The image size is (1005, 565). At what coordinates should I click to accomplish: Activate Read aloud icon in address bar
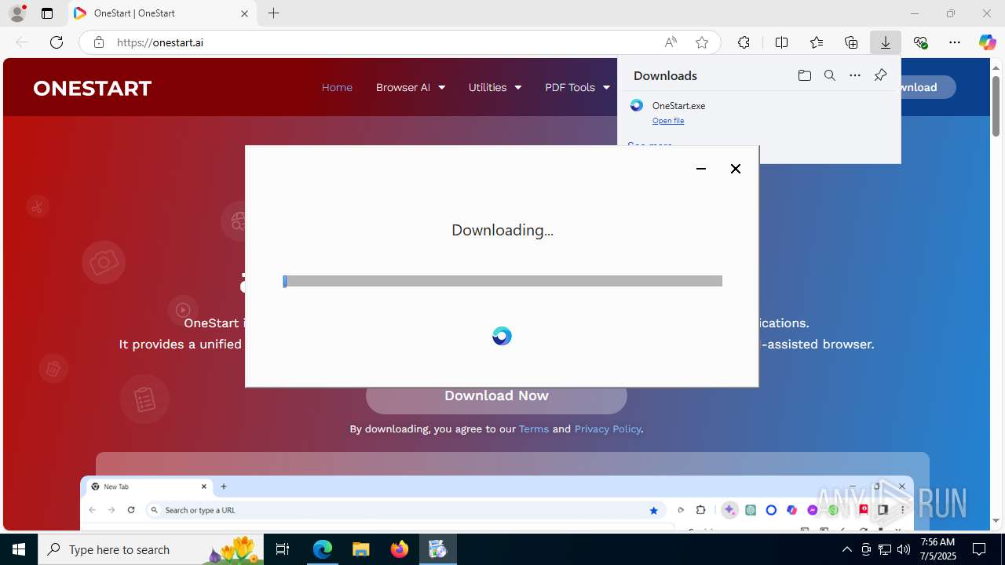[x=671, y=42]
